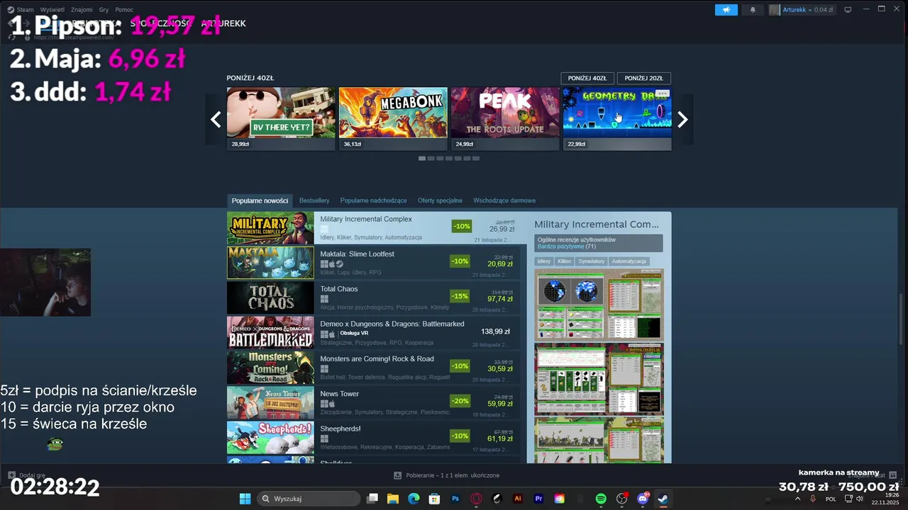
Task: Open Opera GX from taskbar
Action: point(476,499)
